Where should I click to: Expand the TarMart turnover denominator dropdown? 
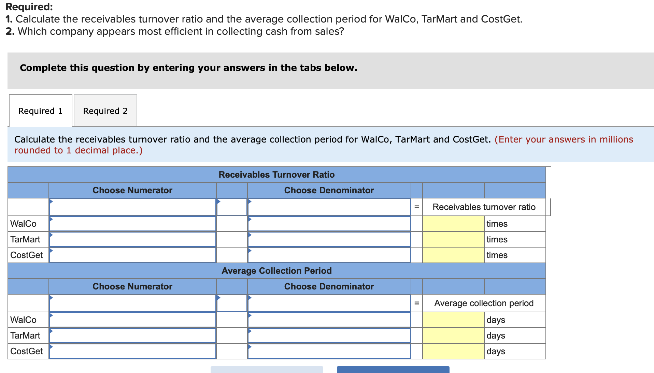coord(329,239)
